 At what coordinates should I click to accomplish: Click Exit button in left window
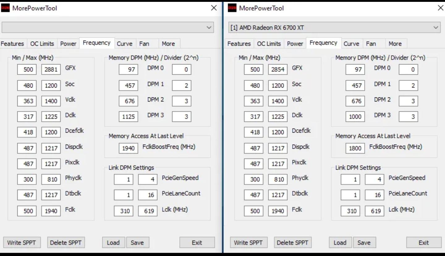197,243
